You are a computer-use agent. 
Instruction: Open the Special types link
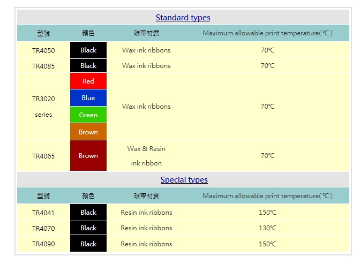184,179
